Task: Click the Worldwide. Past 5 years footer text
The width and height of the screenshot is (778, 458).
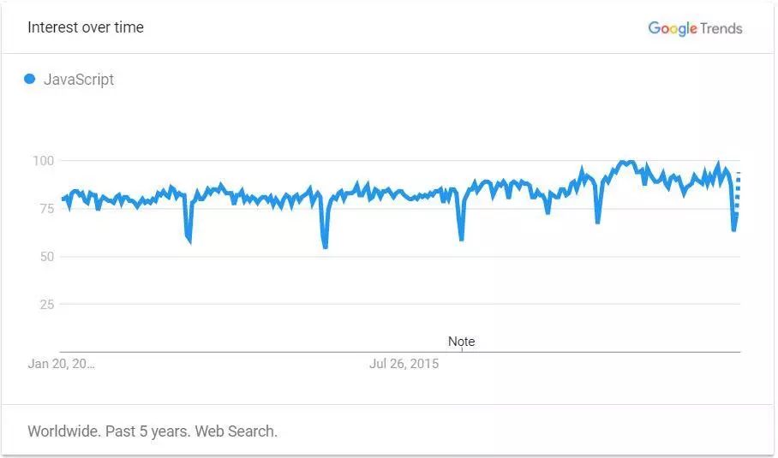Action: tap(153, 431)
